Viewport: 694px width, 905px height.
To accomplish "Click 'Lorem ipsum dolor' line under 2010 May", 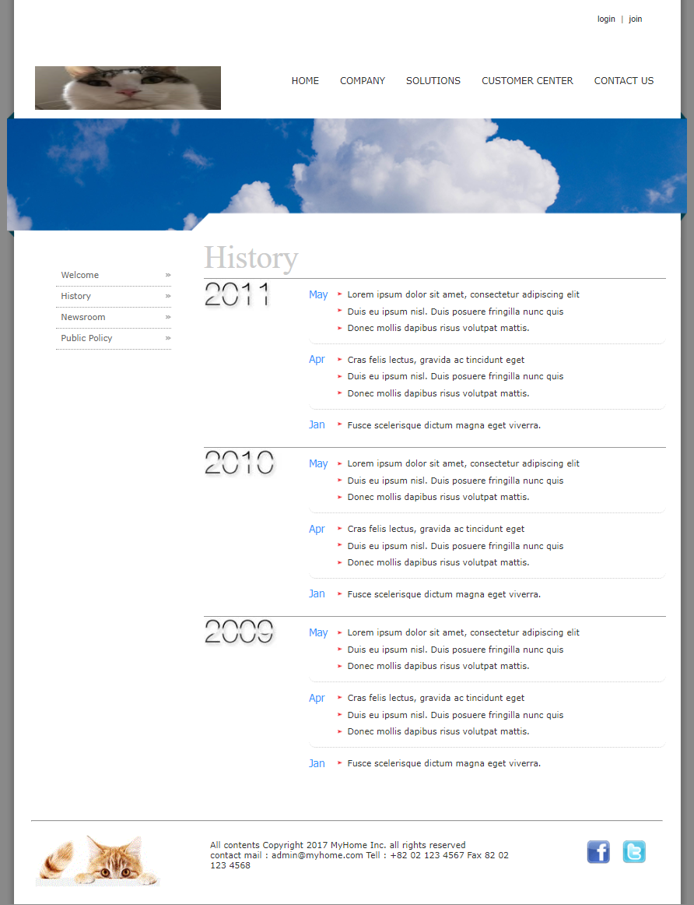I will 464,464.
